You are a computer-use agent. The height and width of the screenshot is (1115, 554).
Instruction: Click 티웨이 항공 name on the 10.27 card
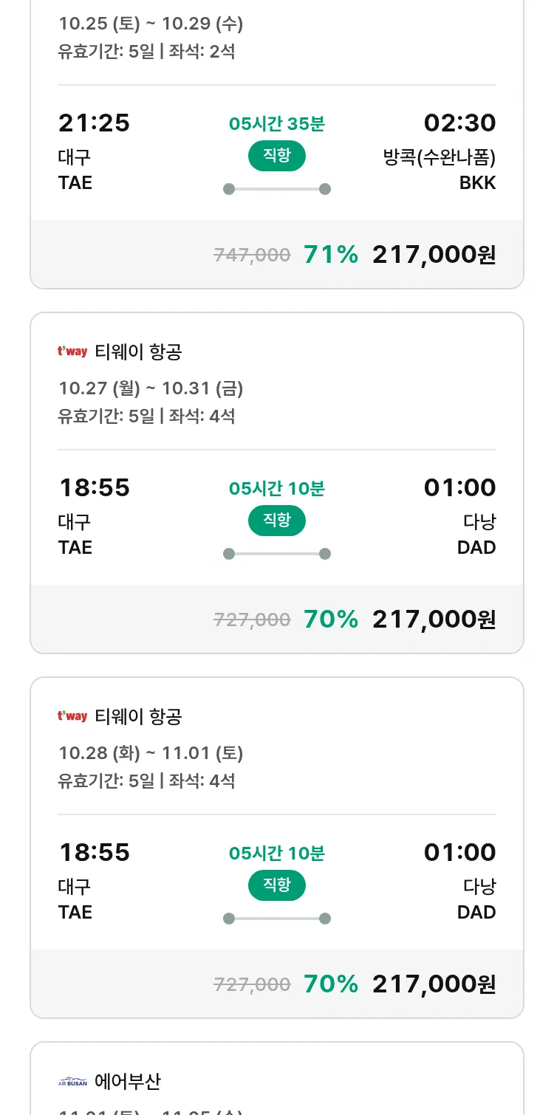[x=138, y=352]
